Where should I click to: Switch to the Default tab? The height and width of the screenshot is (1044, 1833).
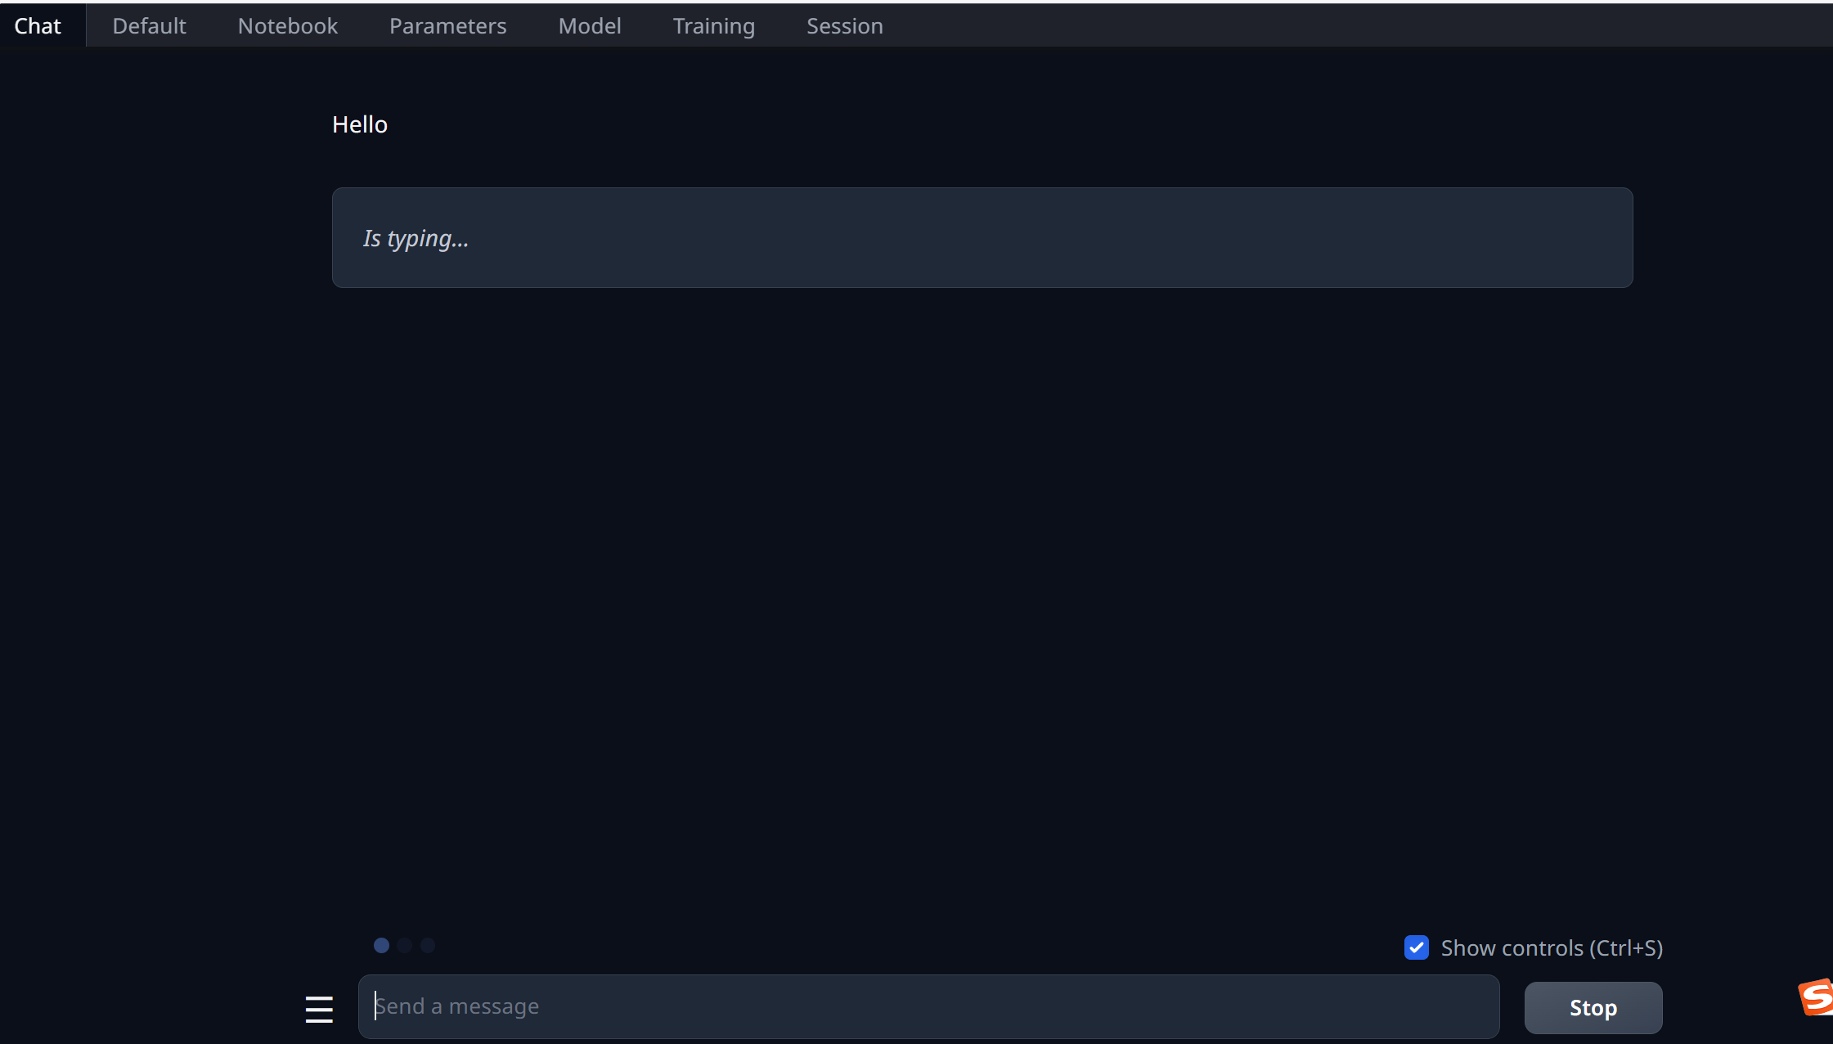[x=149, y=26]
